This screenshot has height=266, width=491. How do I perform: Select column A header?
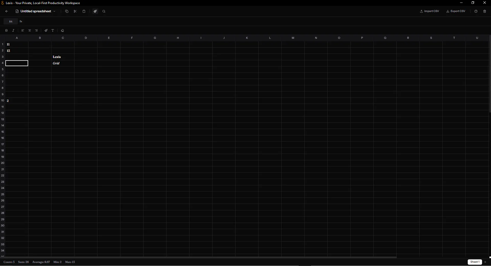[x=17, y=38]
